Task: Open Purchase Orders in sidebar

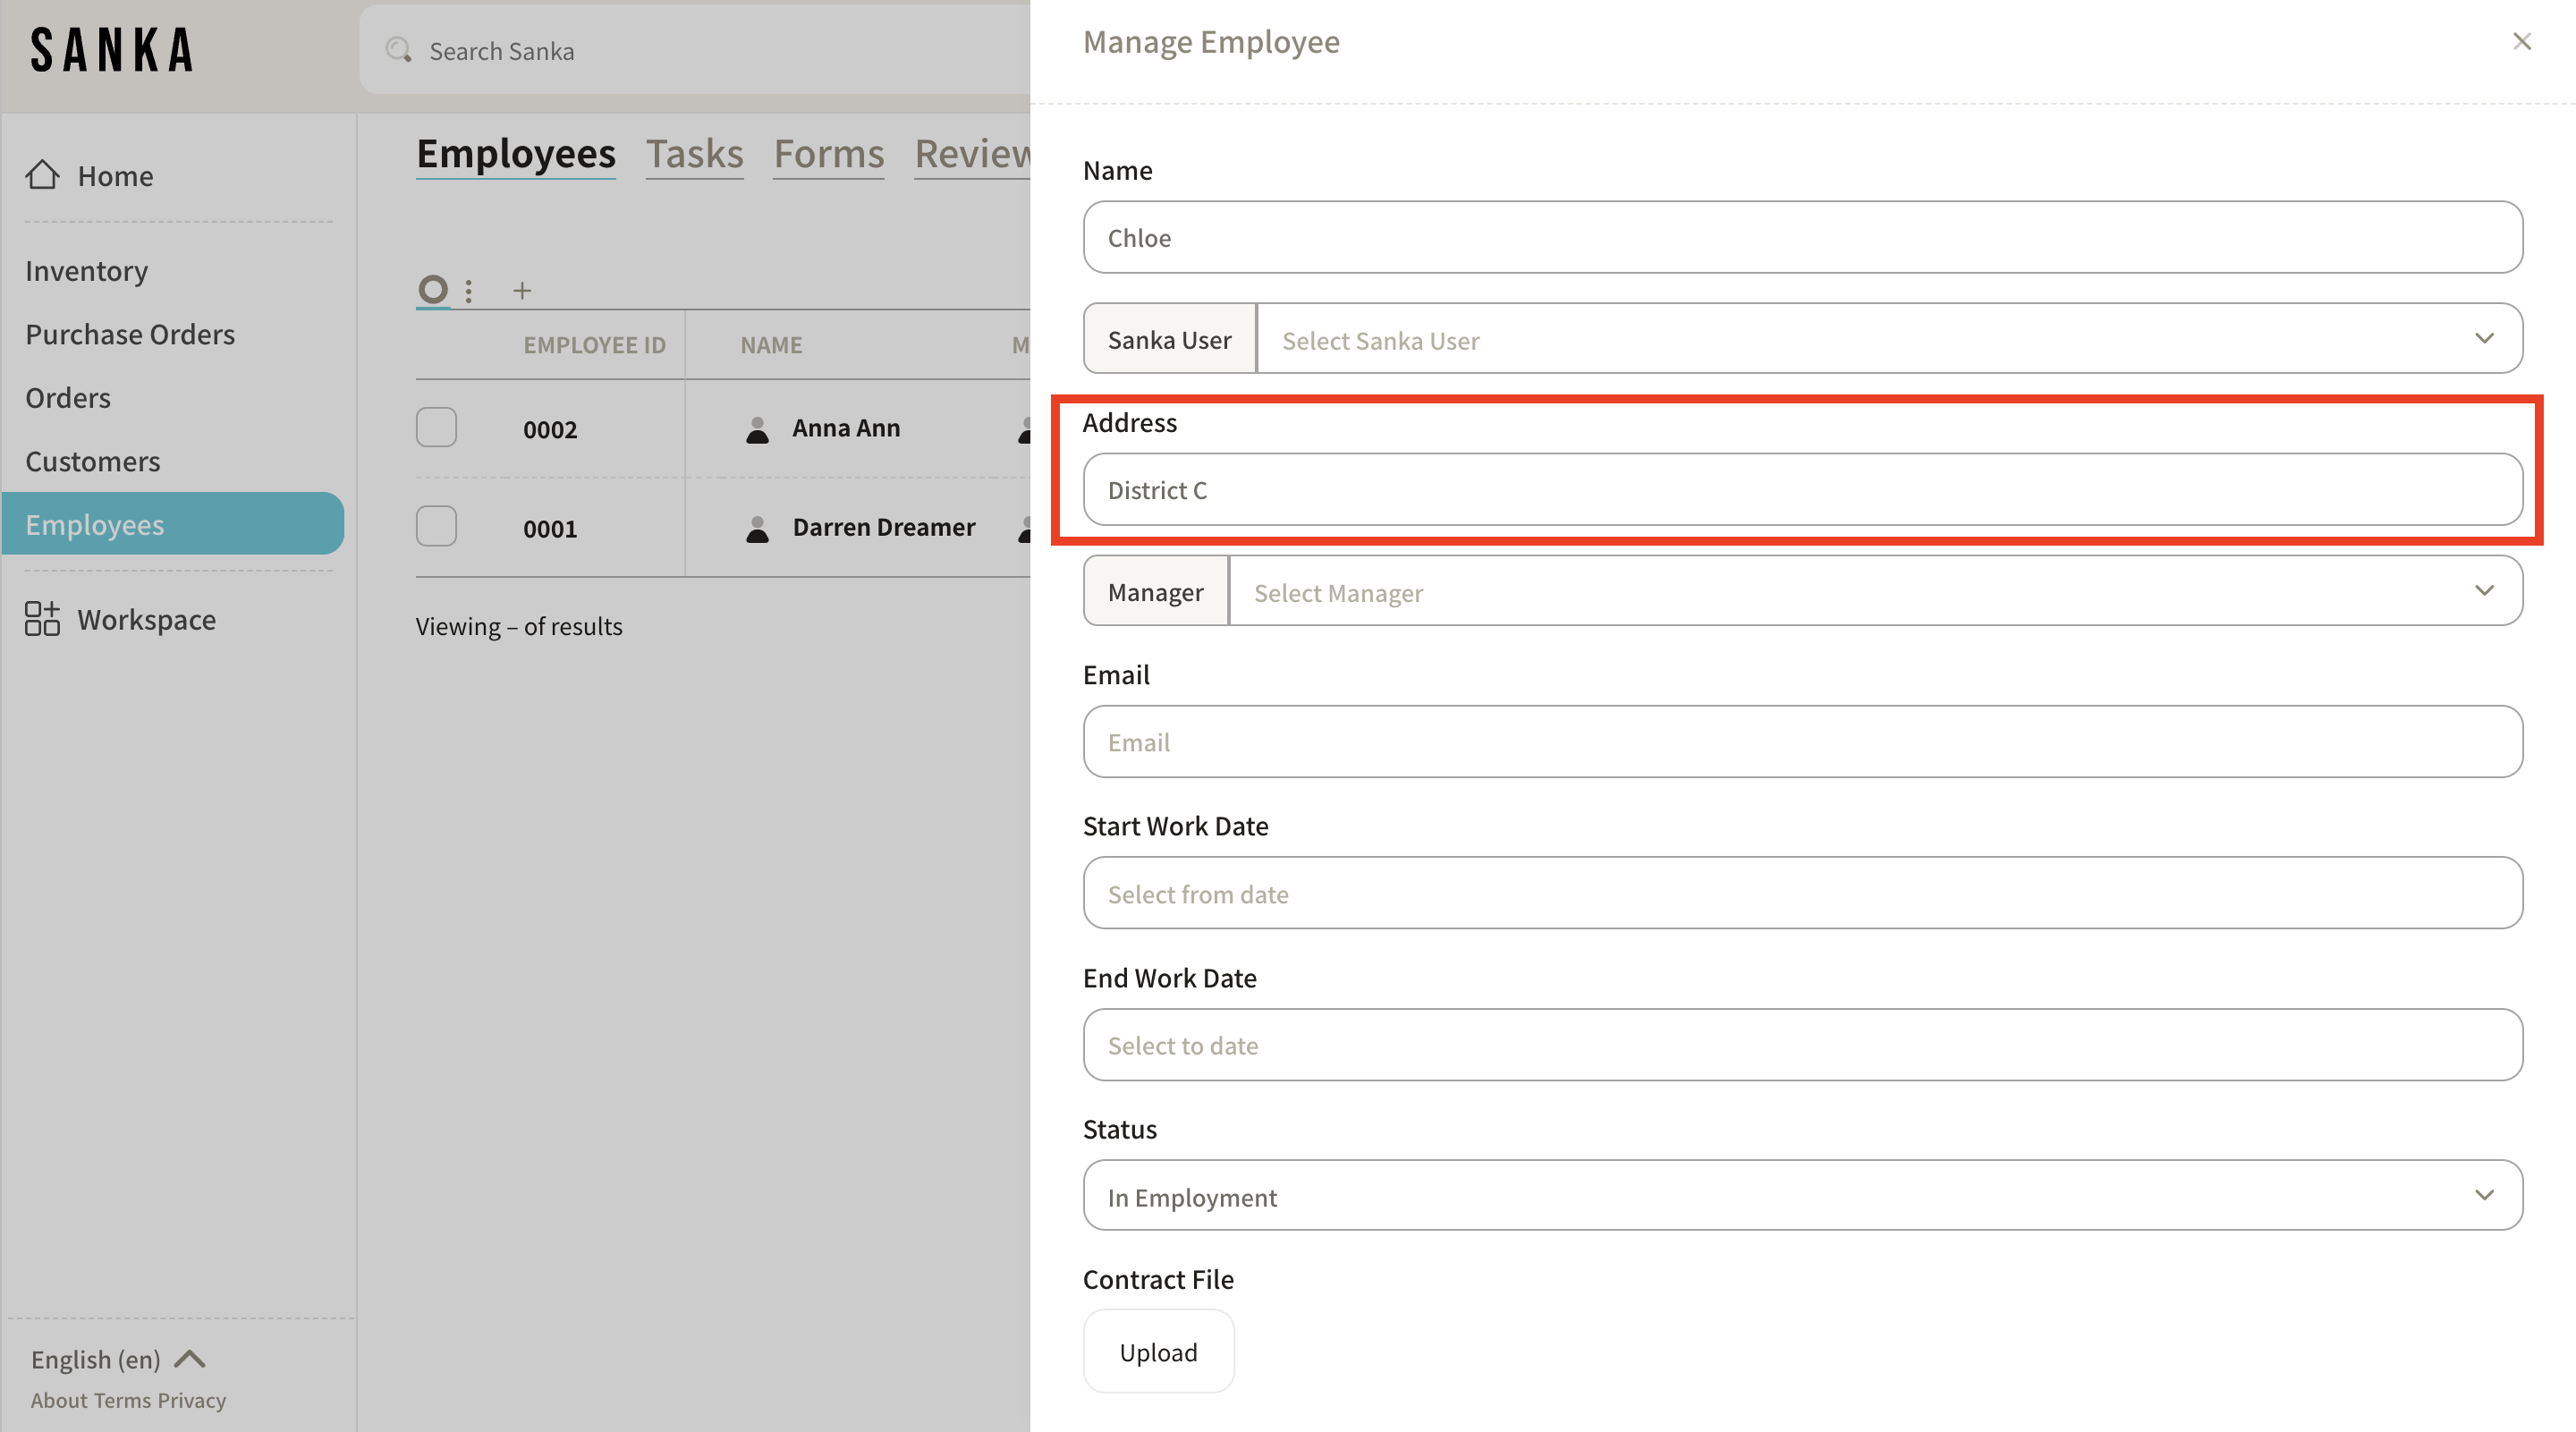Action: (130, 334)
